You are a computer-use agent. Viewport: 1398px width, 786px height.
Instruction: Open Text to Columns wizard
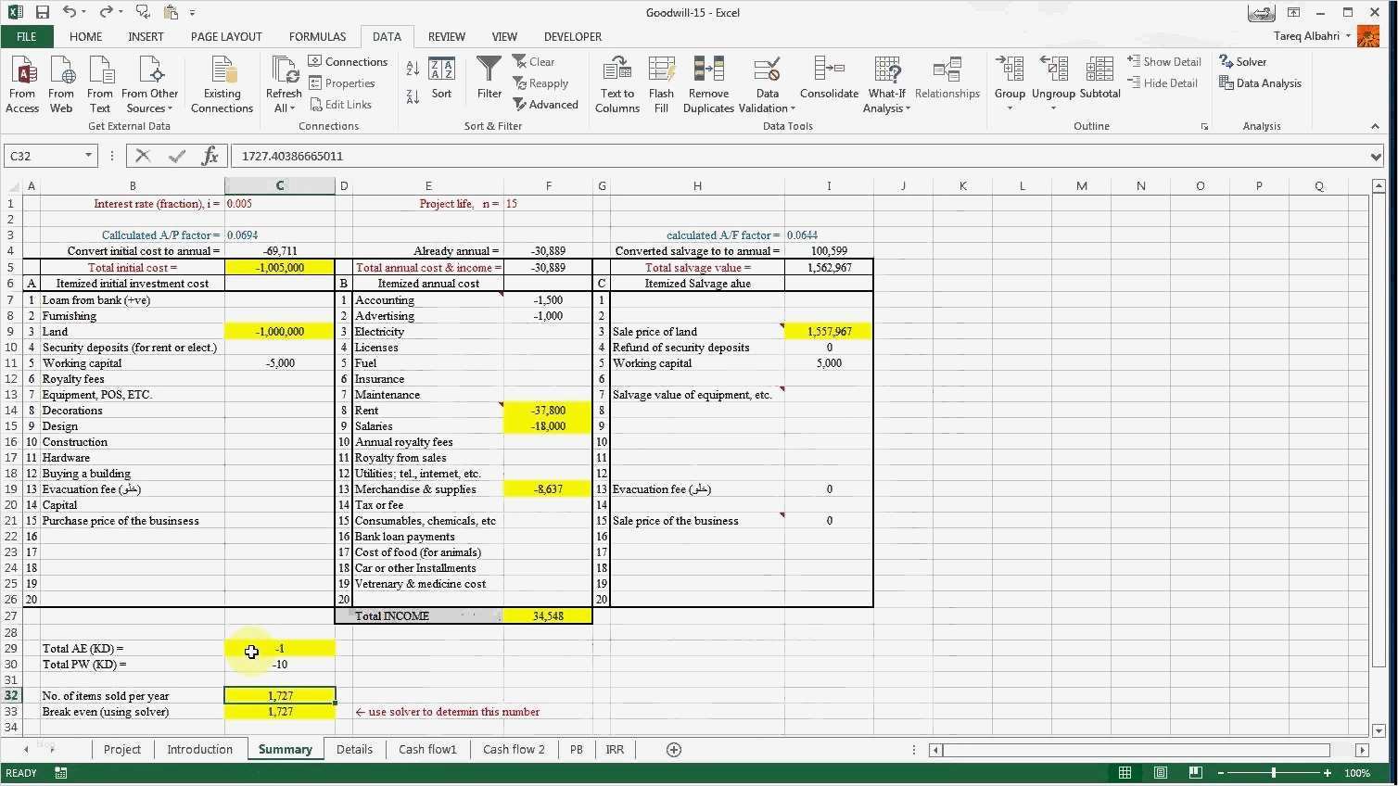point(617,83)
